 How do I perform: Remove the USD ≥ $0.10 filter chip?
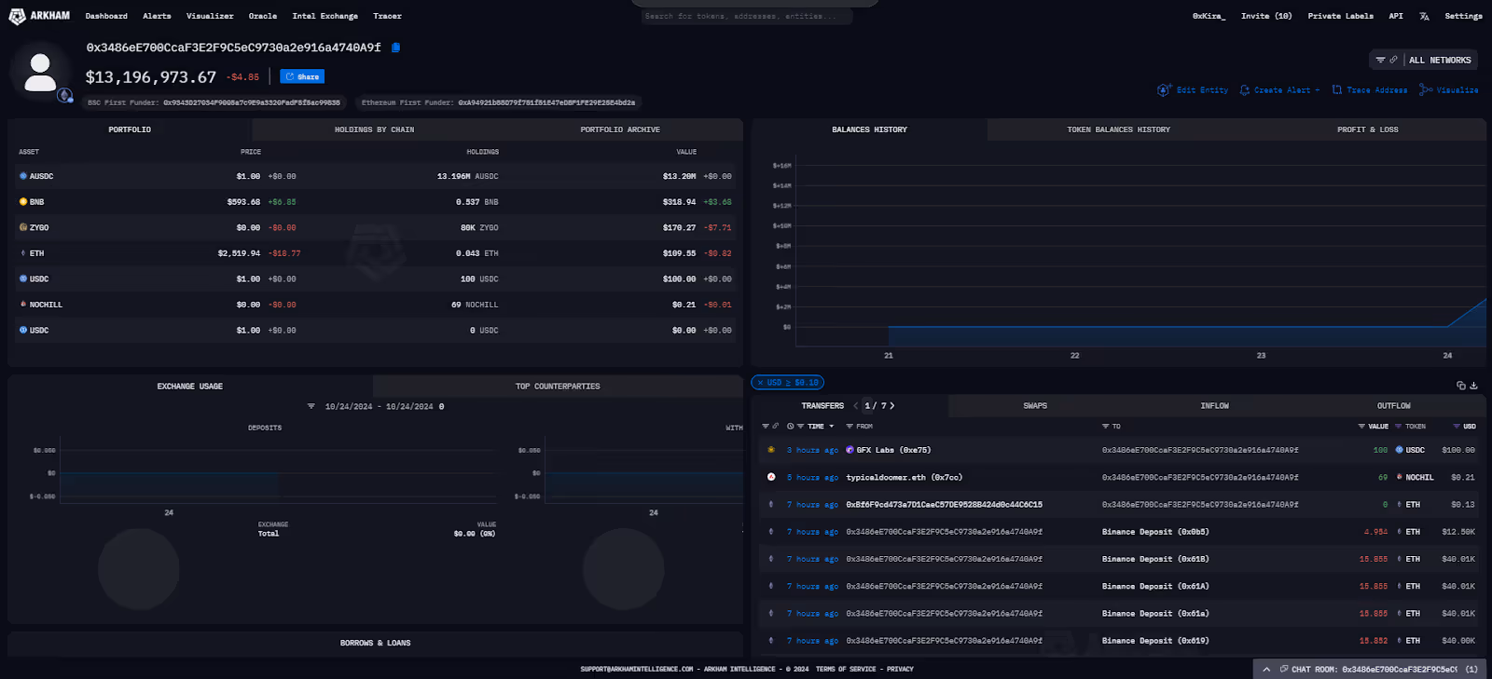(761, 383)
